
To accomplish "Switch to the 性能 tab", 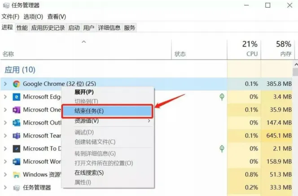I will [22, 28].
